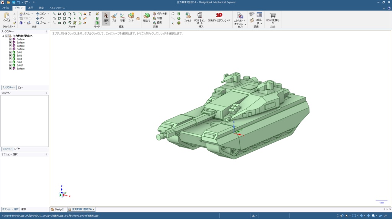This screenshot has height=220, width=392.
Task: Select the 選択 tab in bottom panel
Action: coord(23,209)
